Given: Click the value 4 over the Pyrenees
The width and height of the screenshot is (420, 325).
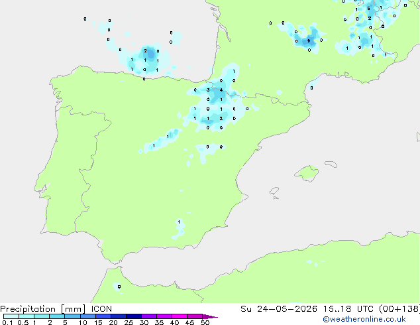Looking at the screenshot, I should 221,90.
